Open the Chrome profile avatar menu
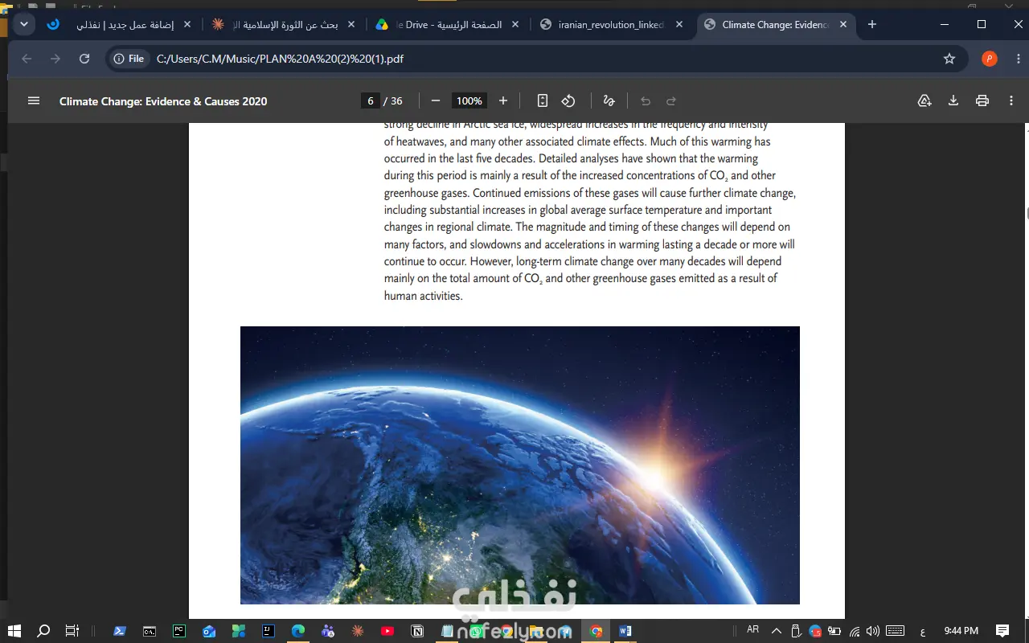 point(990,59)
